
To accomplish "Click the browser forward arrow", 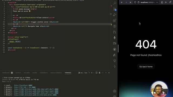I will click(x=126, y=2).
